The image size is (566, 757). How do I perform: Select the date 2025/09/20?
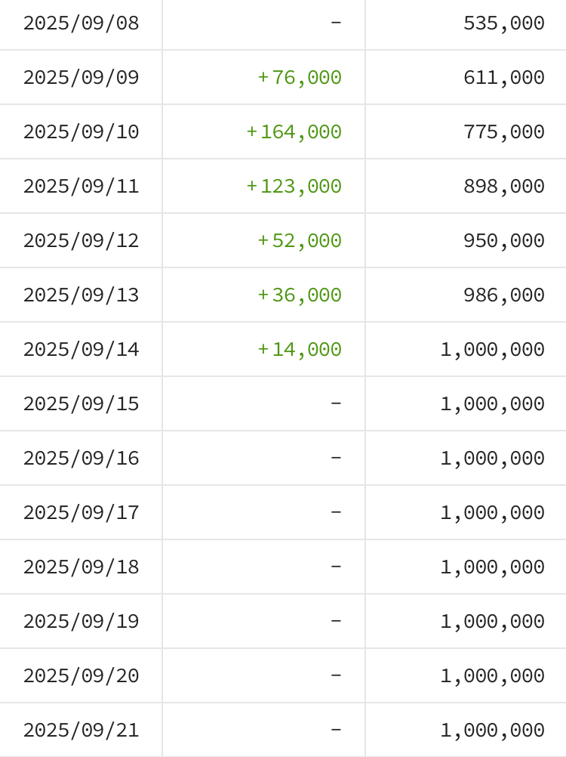tap(81, 676)
